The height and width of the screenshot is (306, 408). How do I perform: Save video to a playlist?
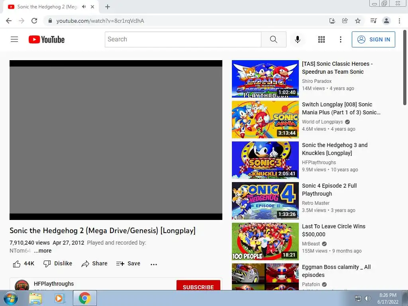[x=128, y=264]
